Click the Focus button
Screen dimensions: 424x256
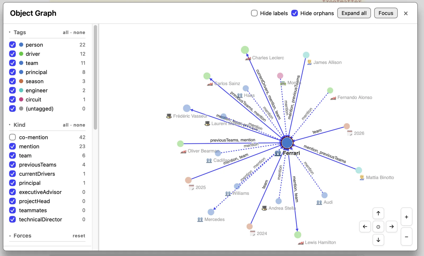point(386,13)
